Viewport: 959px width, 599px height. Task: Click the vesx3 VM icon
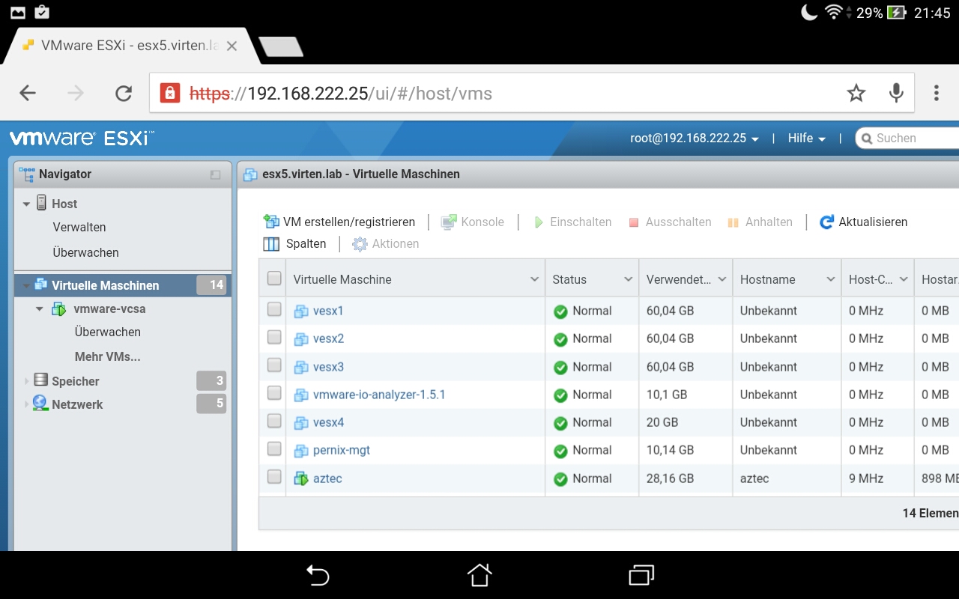point(301,367)
